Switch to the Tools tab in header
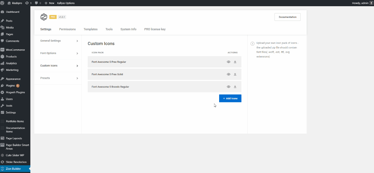The height and width of the screenshot is (173, 374). coord(109,29)
